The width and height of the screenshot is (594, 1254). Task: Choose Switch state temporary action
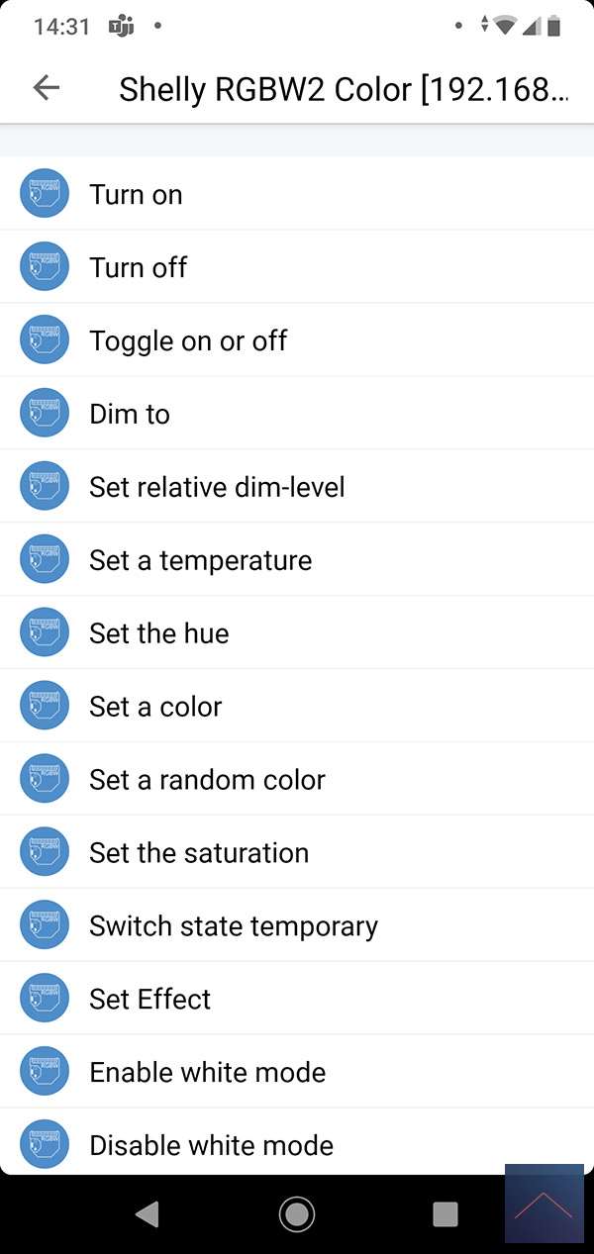coord(234,926)
